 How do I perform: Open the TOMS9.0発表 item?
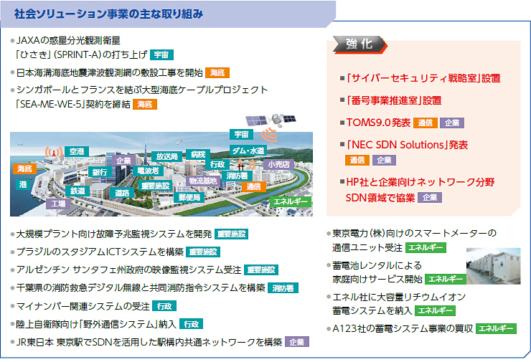pos(378,123)
